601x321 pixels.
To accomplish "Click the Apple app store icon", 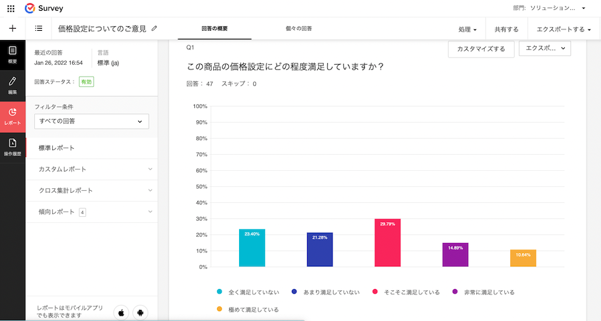I will 122,312.
